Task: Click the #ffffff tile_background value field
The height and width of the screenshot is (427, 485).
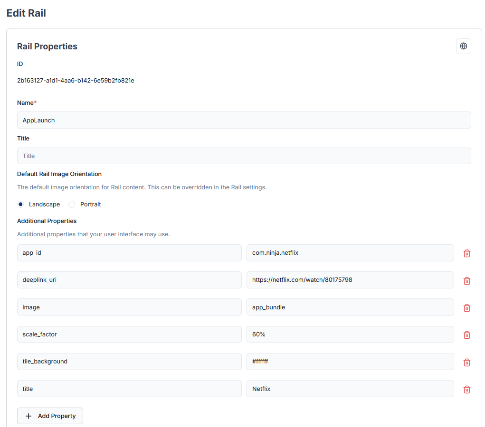Action: click(x=350, y=362)
